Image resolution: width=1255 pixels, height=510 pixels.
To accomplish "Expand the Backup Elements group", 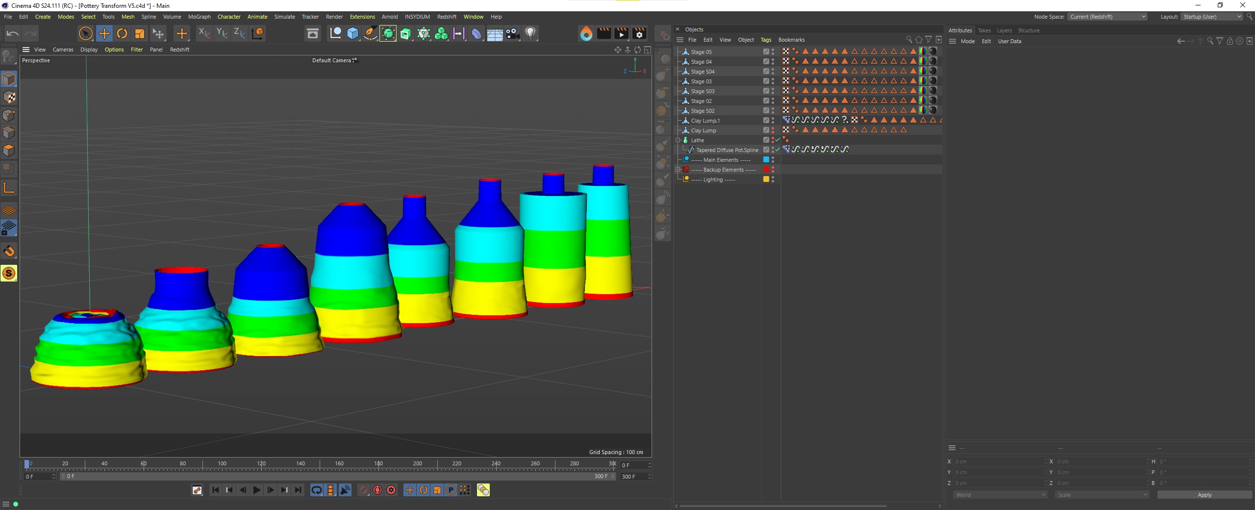I will (x=678, y=170).
